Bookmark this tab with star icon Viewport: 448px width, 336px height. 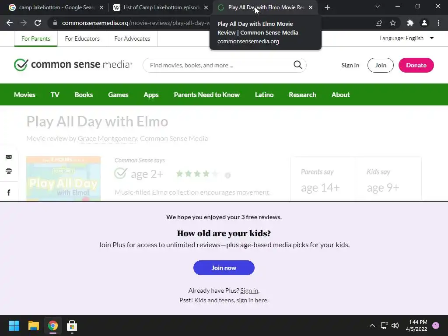(x=393, y=23)
